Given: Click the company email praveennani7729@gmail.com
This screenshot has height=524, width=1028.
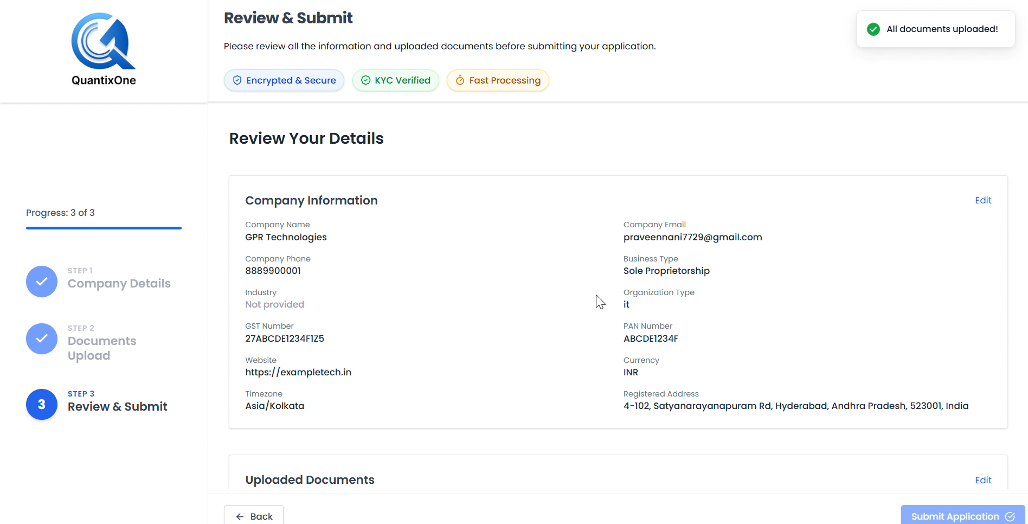Looking at the screenshot, I should pyautogui.click(x=692, y=237).
